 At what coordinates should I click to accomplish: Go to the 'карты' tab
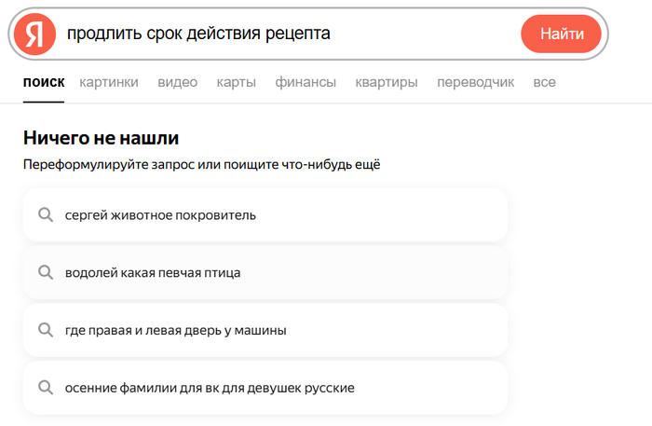pos(236,82)
